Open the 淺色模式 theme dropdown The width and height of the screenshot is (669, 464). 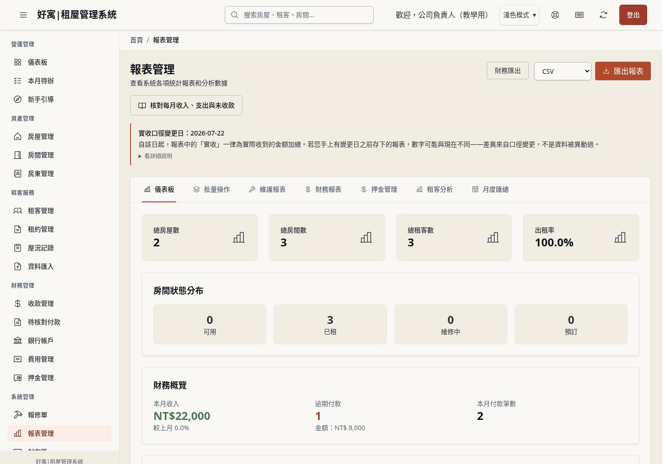519,15
